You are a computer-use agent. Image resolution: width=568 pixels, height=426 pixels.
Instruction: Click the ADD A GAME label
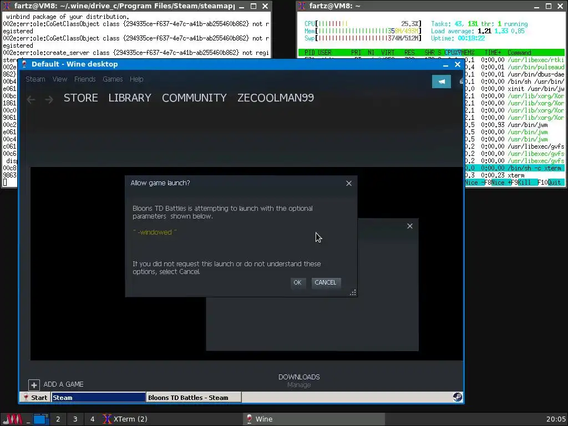click(x=63, y=384)
